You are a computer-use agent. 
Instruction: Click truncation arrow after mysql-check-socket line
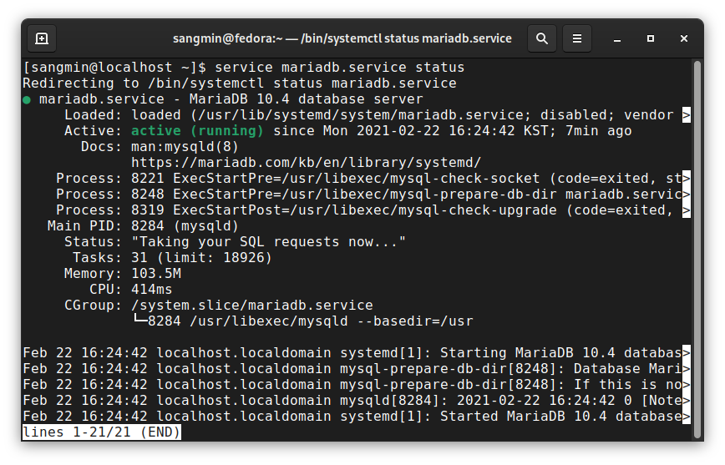(686, 179)
